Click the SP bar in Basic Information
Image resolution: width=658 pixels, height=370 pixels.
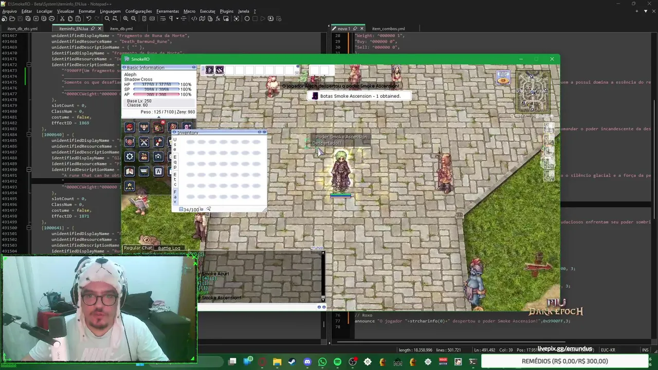tap(156, 89)
